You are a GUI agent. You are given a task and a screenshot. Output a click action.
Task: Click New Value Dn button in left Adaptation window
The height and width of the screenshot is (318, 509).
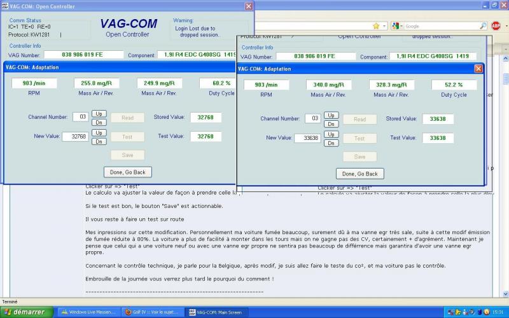(x=99, y=141)
